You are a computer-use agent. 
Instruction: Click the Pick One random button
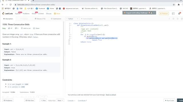tap(29, 100)
